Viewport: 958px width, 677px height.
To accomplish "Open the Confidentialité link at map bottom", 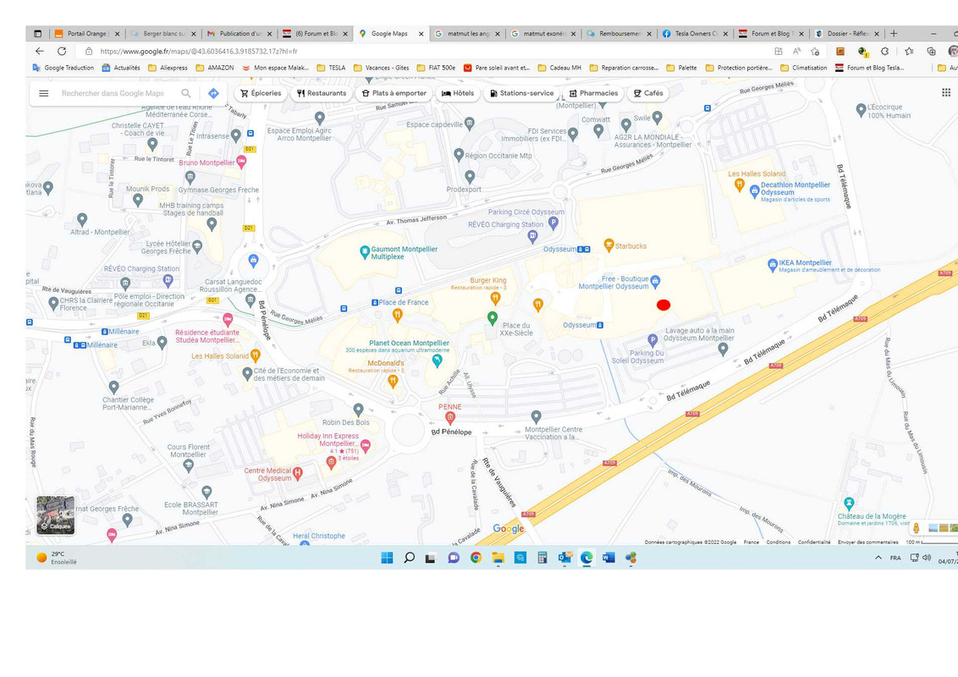I will coord(814,542).
